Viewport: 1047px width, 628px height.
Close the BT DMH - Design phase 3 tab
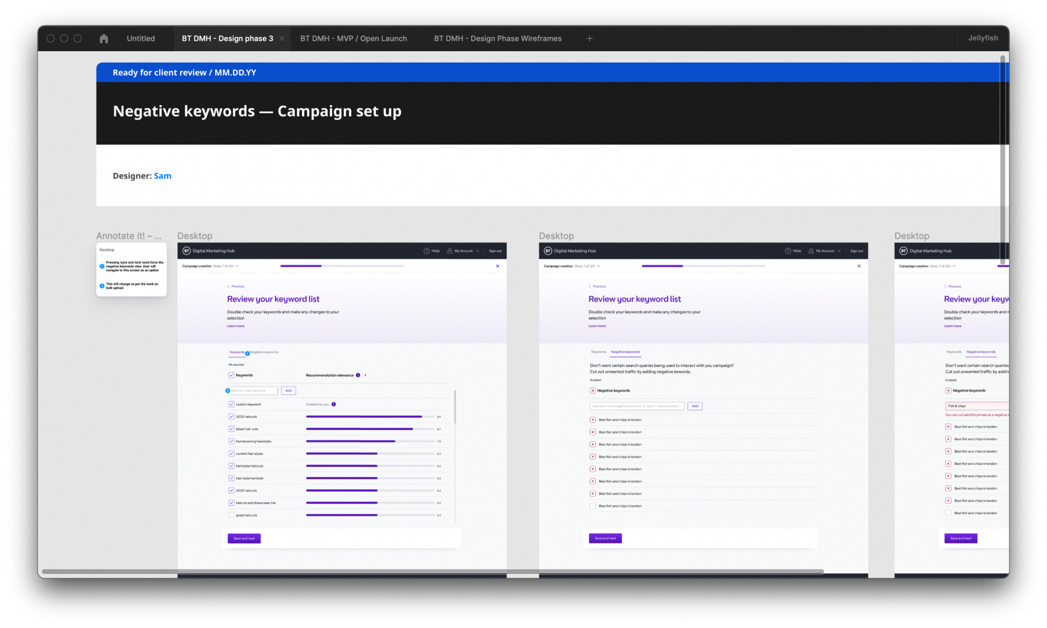tap(282, 39)
